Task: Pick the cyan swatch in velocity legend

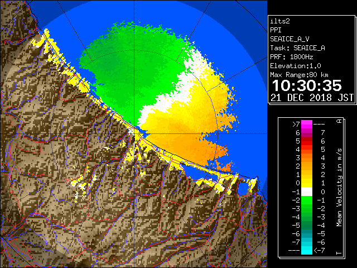Action: [307, 250]
